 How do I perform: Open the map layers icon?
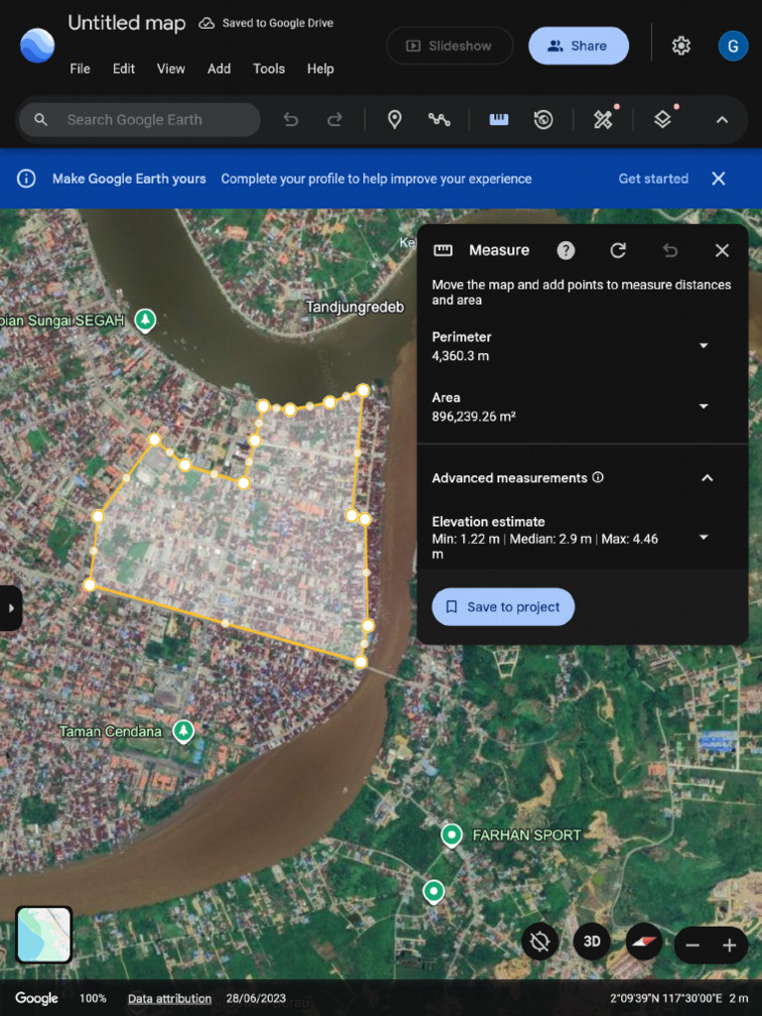point(663,120)
